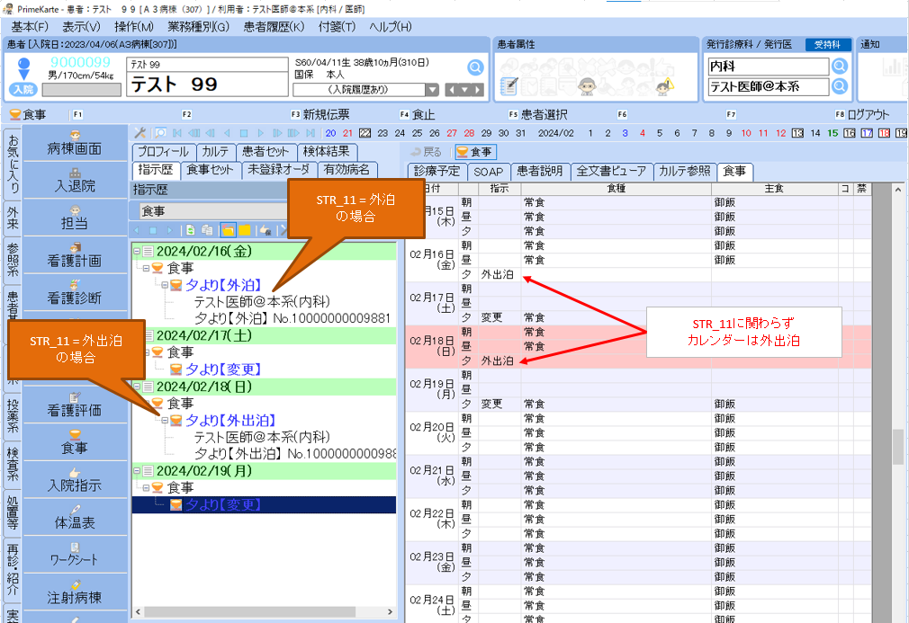Click the F8 ログアウト button
Screen dimensions: 909x623
point(862,115)
